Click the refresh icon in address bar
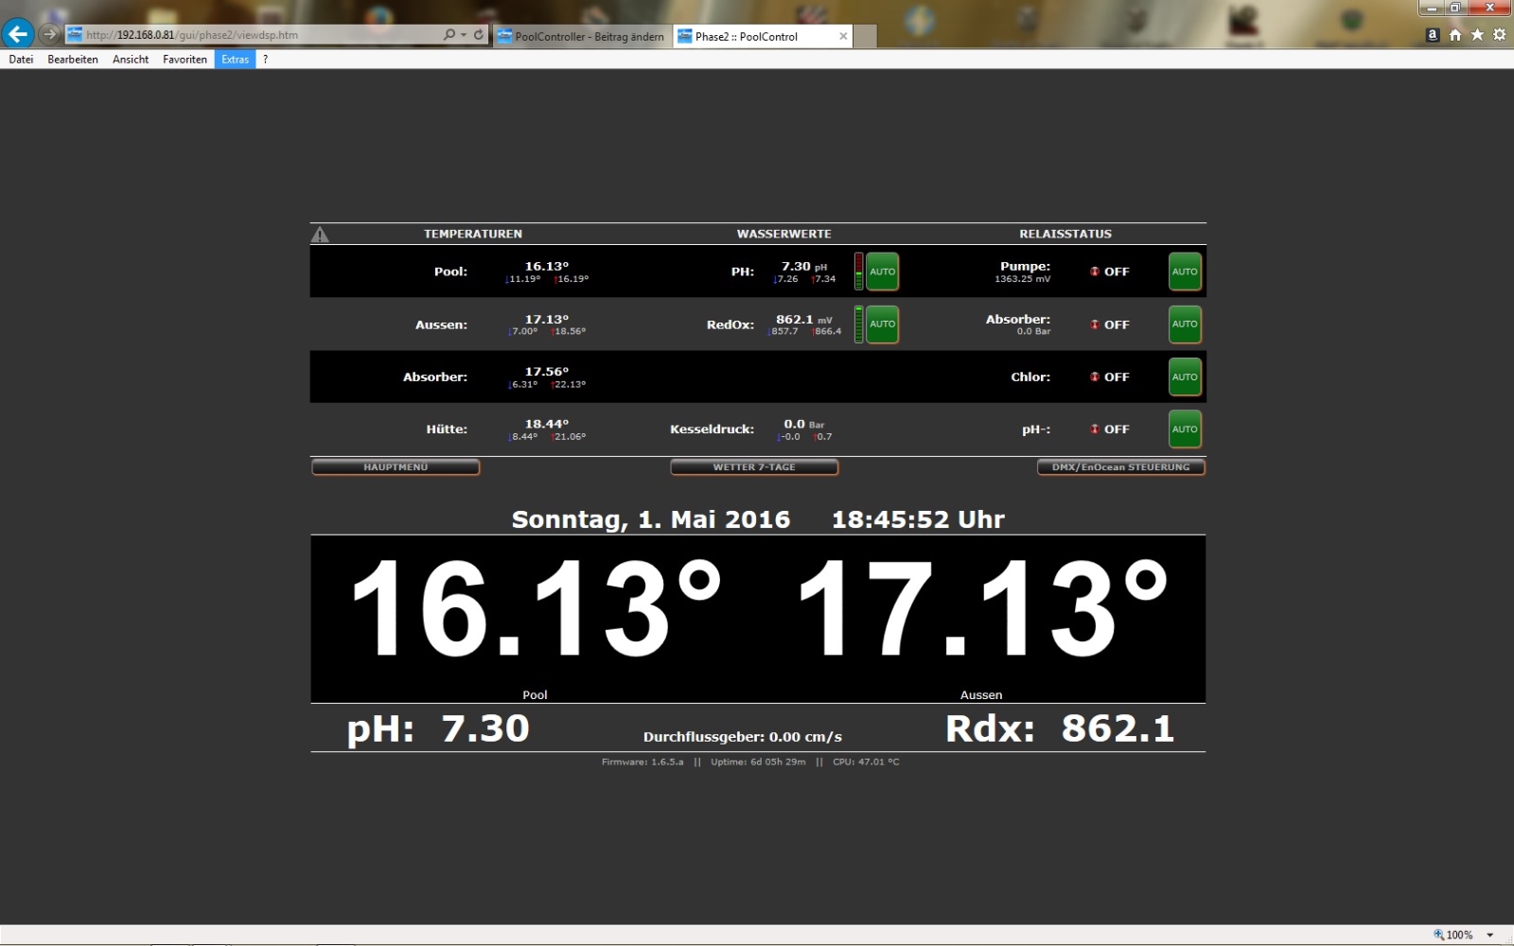This screenshot has height=946, width=1514. pos(479,35)
